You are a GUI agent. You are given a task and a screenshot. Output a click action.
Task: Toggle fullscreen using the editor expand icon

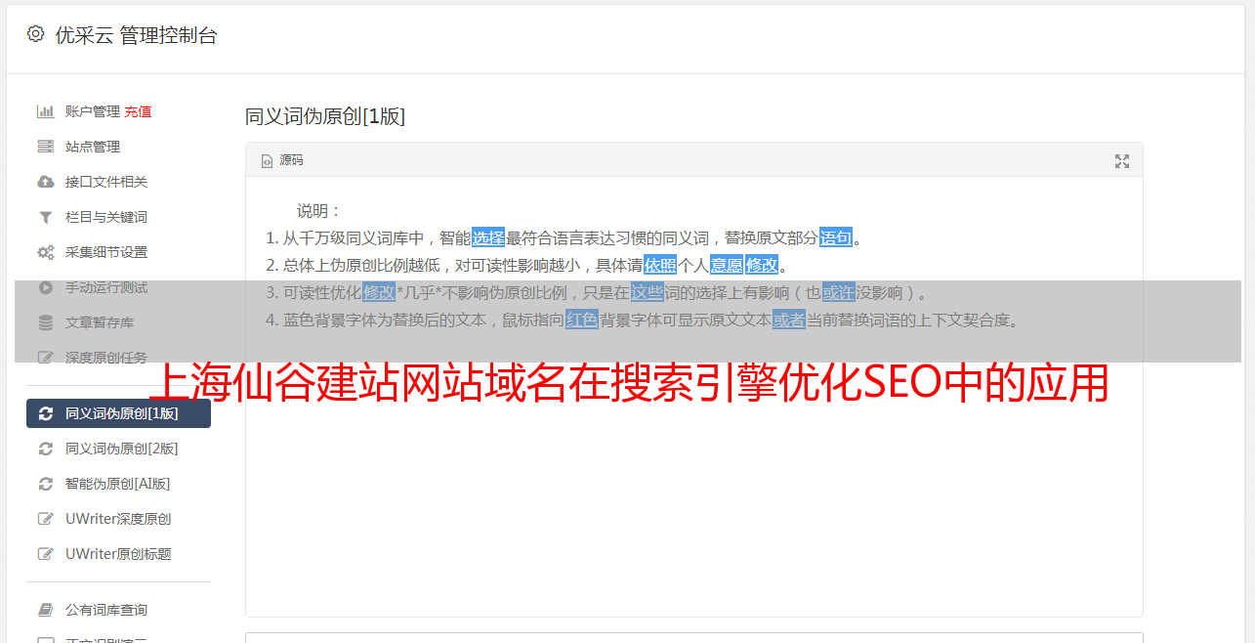click(1122, 161)
